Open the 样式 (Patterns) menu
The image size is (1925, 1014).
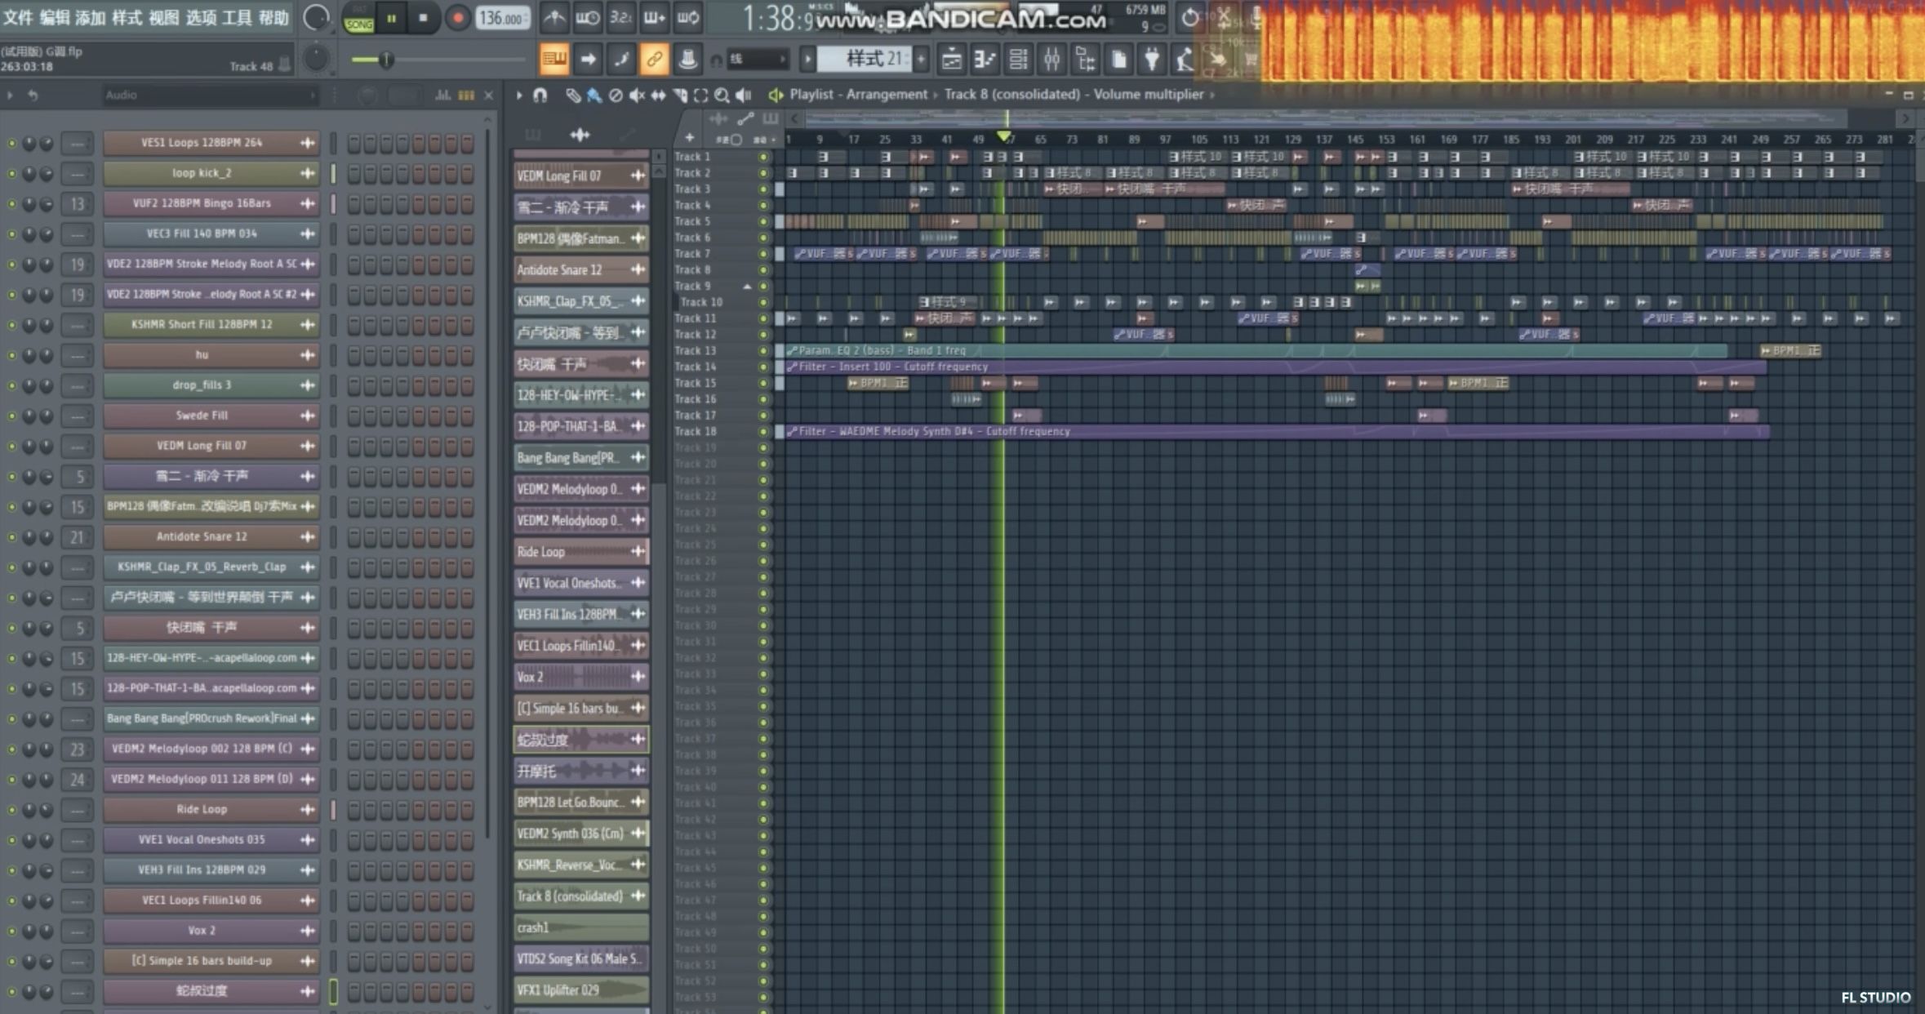127,17
